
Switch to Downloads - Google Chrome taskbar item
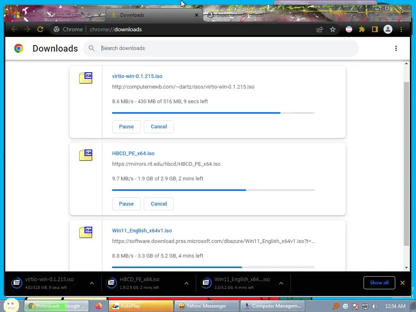[56, 306]
